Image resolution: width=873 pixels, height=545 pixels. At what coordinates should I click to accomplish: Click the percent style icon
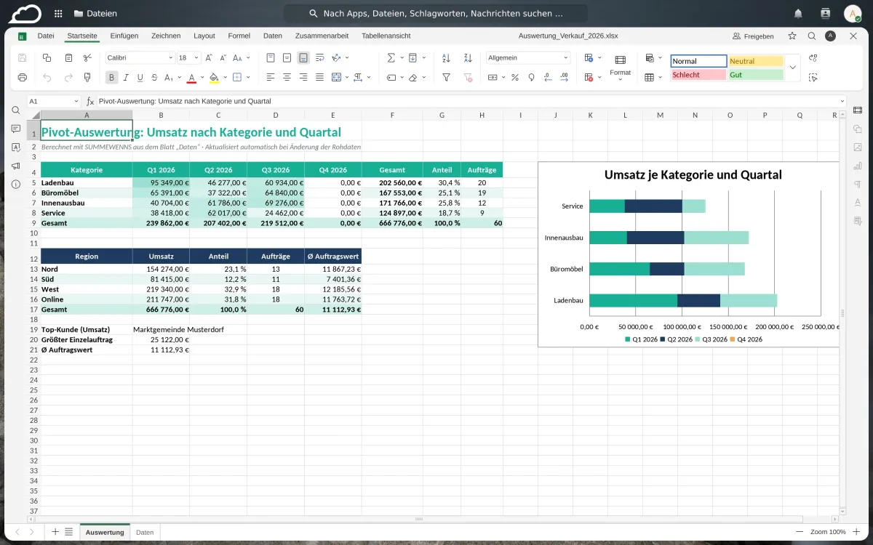point(515,77)
